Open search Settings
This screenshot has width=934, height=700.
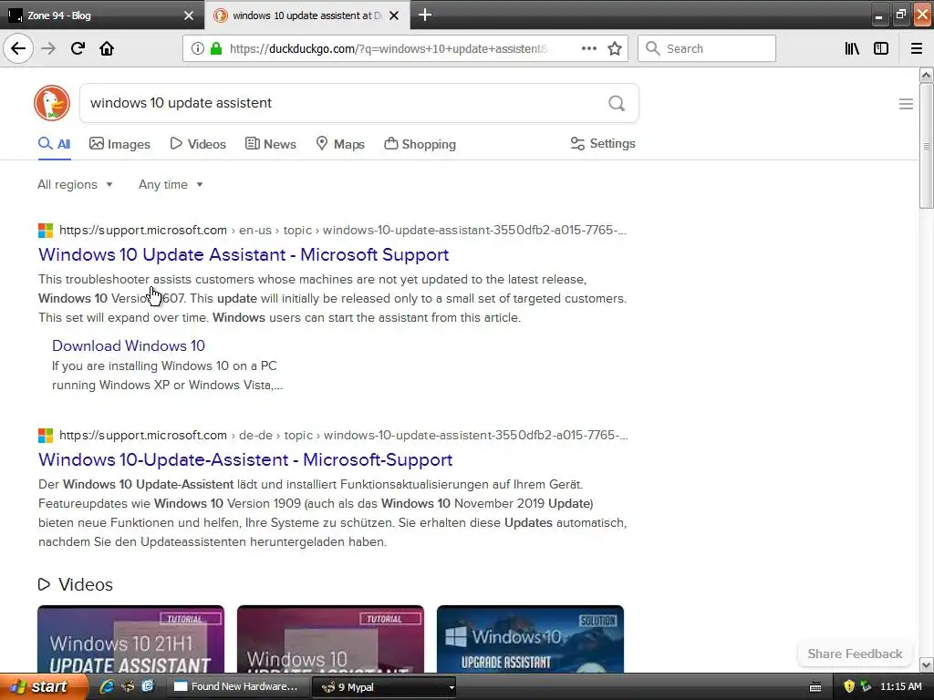(x=603, y=143)
